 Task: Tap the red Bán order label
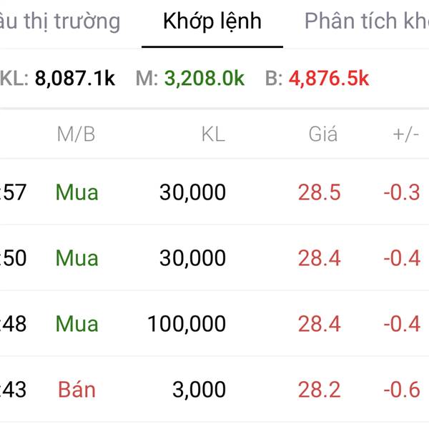[x=77, y=390]
